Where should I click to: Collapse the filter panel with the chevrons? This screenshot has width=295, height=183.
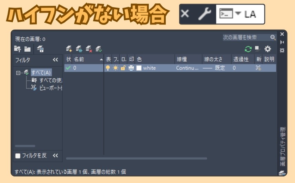(55, 60)
